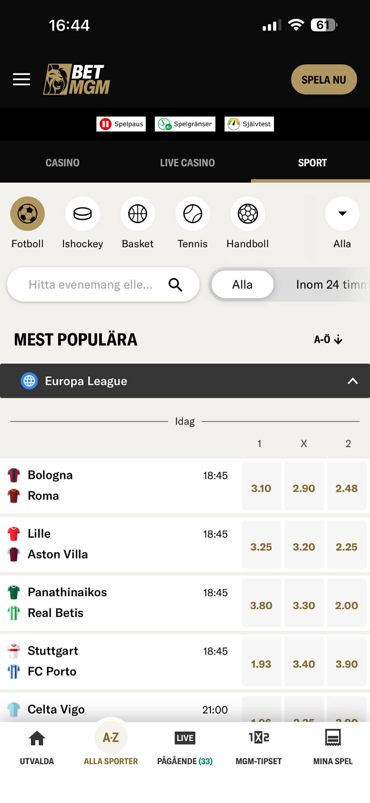Tap the search magnifier icon
This screenshot has height=803, width=370.
coord(175,285)
